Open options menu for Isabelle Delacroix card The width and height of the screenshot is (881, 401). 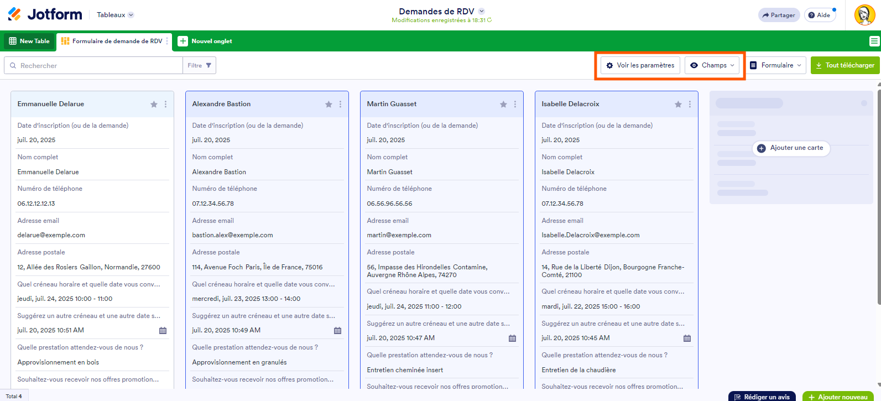pos(690,104)
